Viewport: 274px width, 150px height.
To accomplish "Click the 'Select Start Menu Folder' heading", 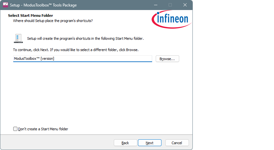I will 30,16.
